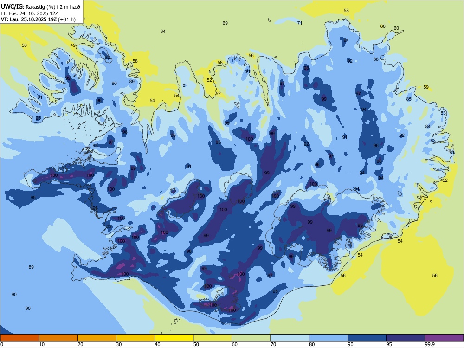Click the dark orange 0–10 legend swatch
The image size is (464, 348).
tap(19, 338)
